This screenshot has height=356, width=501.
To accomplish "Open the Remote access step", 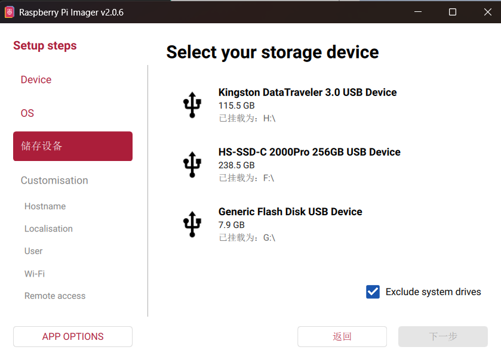I will [x=55, y=296].
